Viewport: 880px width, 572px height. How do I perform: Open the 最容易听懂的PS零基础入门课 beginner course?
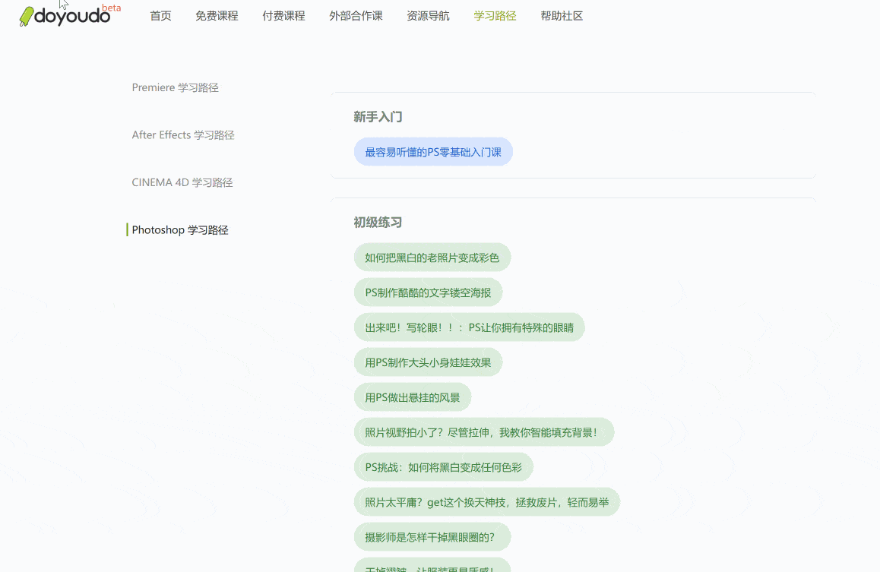click(433, 151)
